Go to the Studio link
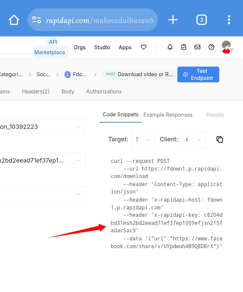Screen dimensions: 243x292 pyautogui.click(x=102, y=47)
